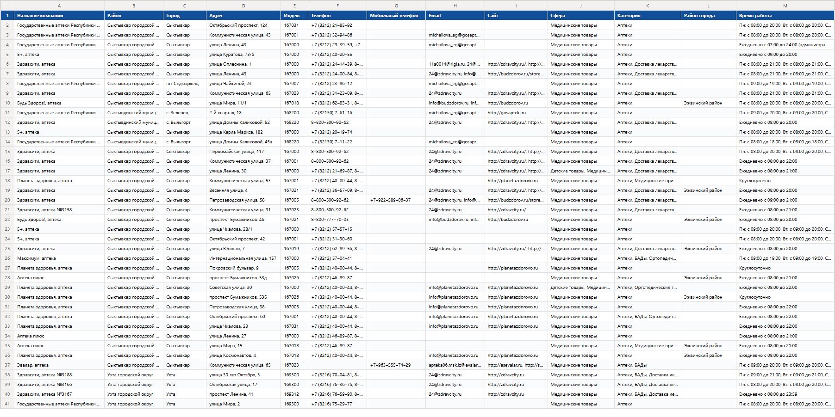The width and height of the screenshot is (835, 417).
Task: Click the mobile number '+7-963-555-74-29'
Action: point(396,365)
